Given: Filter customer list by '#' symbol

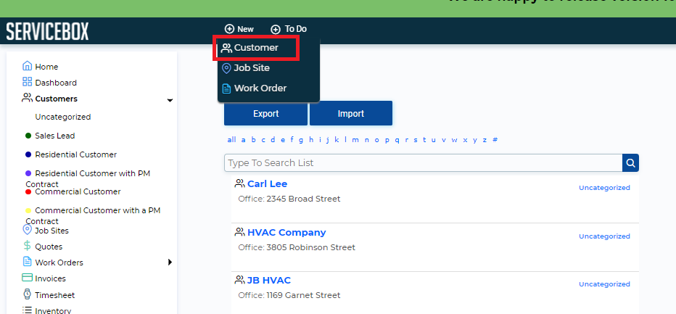Looking at the screenshot, I should pos(495,140).
